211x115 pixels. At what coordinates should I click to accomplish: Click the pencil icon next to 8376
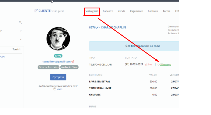coord(98,27)
